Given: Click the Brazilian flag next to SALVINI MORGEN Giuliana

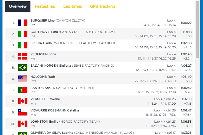Looking at the screenshot, I should (x=23, y=67).
